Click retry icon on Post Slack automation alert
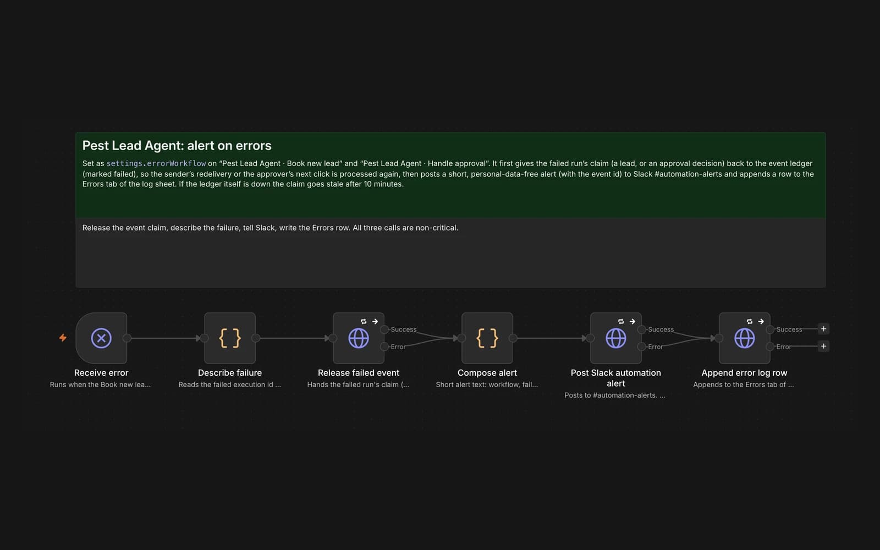The height and width of the screenshot is (550, 880). coord(621,321)
